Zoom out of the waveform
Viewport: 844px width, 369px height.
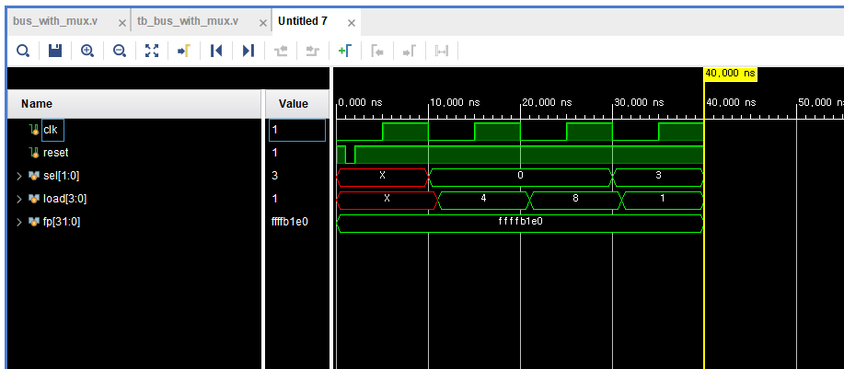coord(120,51)
